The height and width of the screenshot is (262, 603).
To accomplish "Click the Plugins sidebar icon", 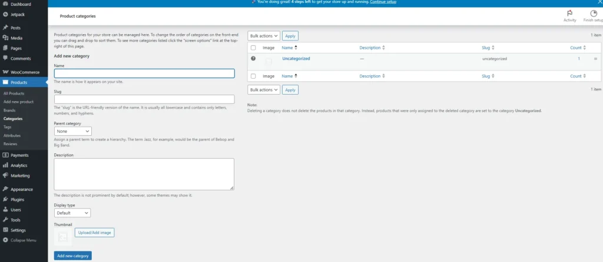I will coord(5,200).
